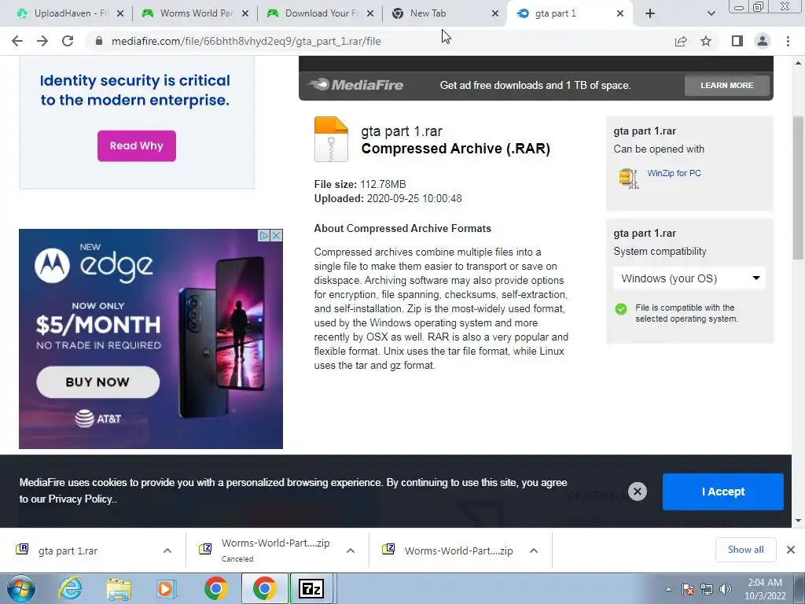Open Chrome's three-dot menu
This screenshot has width=805, height=604.
(788, 41)
